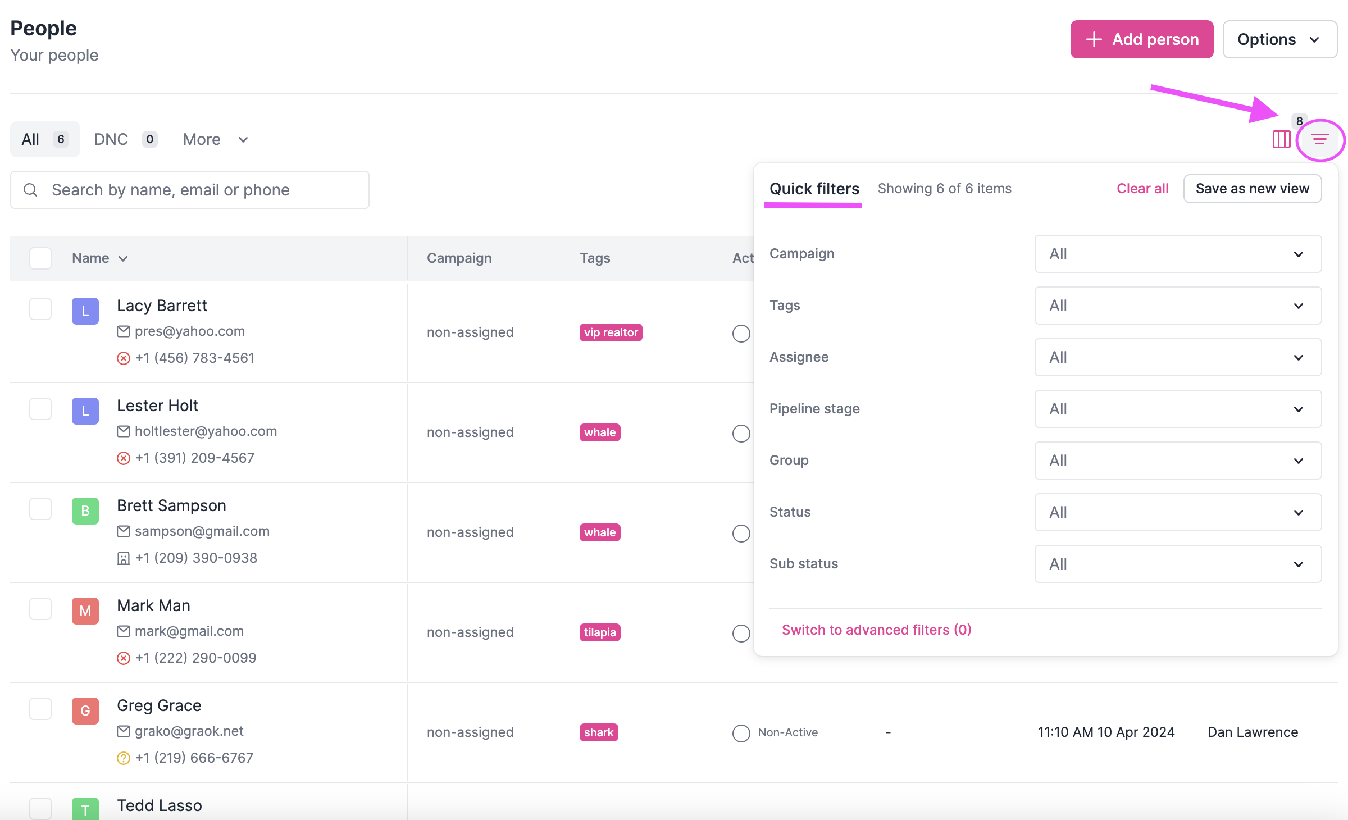Click the whale tag on Lester Holt
This screenshot has width=1348, height=820.
[x=599, y=432]
